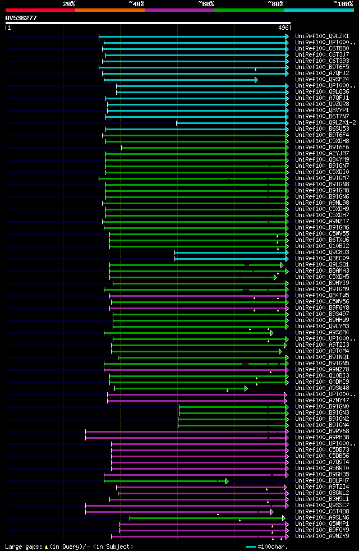Image resolution: width=359 pixels, height=551 pixels.
Task: Select hit UniRef100_Q9ZQR8
Action: click(x=322, y=104)
